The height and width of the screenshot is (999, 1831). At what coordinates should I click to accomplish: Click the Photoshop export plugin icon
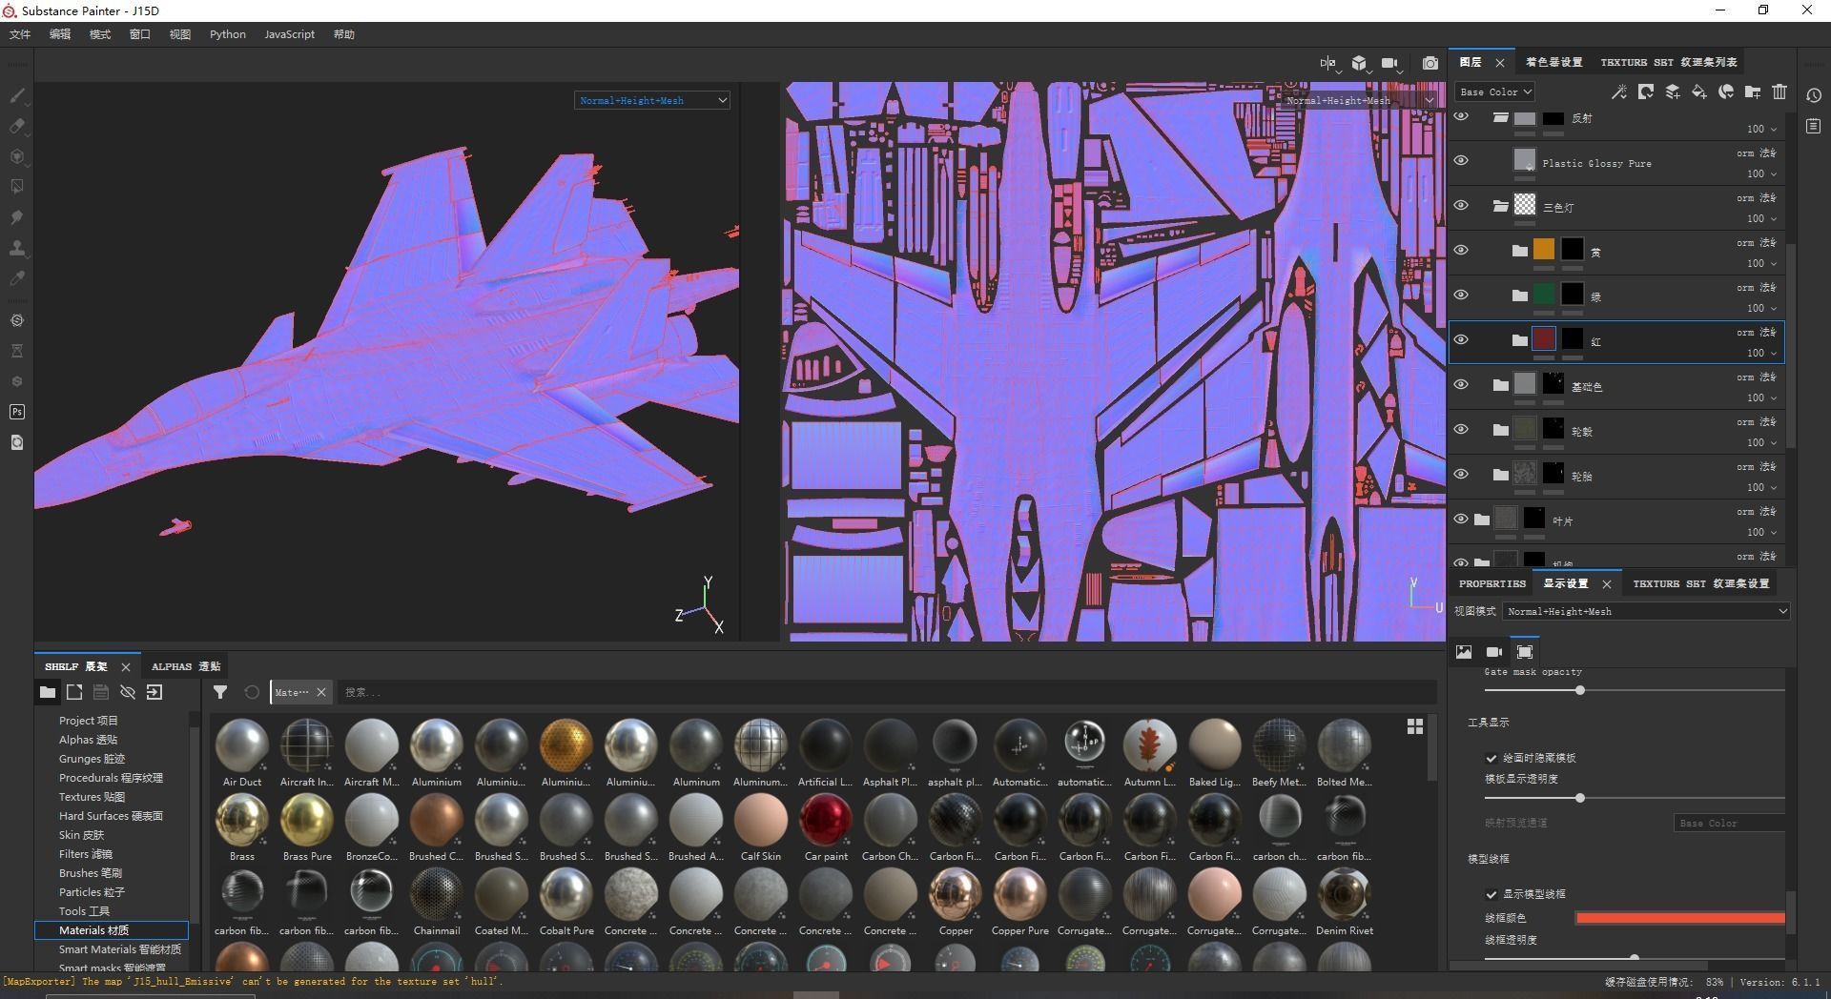tap(17, 412)
